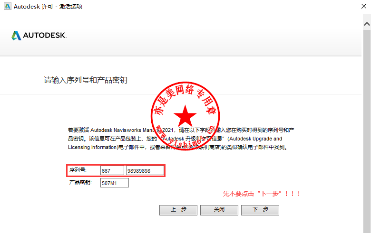371x233 pixels.
Task: Click the scrollbar up arrow
Action: (367, 24)
